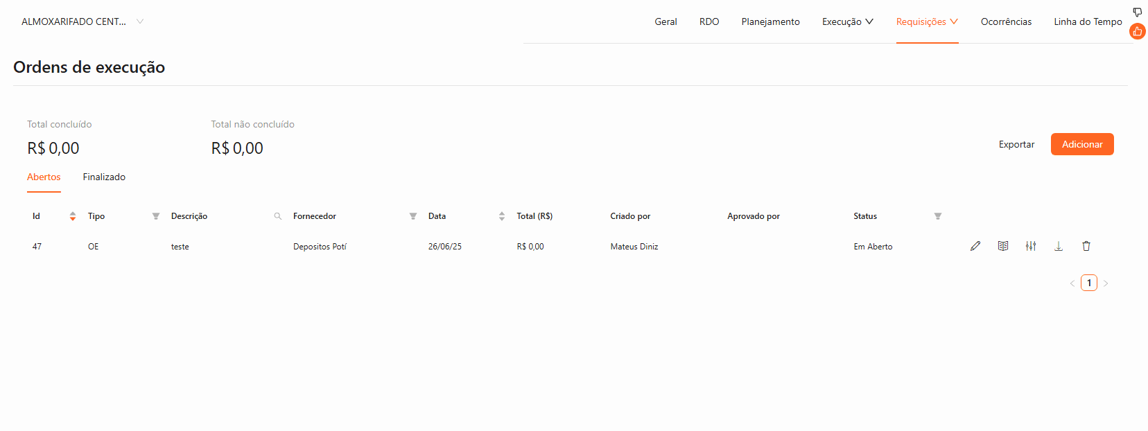Open the book details icon in row 47
The height and width of the screenshot is (431, 1148).
click(x=1003, y=246)
